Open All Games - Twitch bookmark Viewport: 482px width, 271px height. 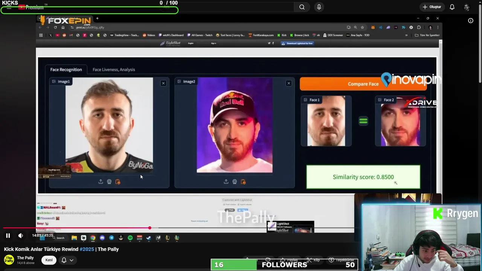(x=200, y=35)
